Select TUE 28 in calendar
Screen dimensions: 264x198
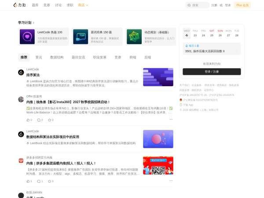pyautogui.click(x=237, y=33)
